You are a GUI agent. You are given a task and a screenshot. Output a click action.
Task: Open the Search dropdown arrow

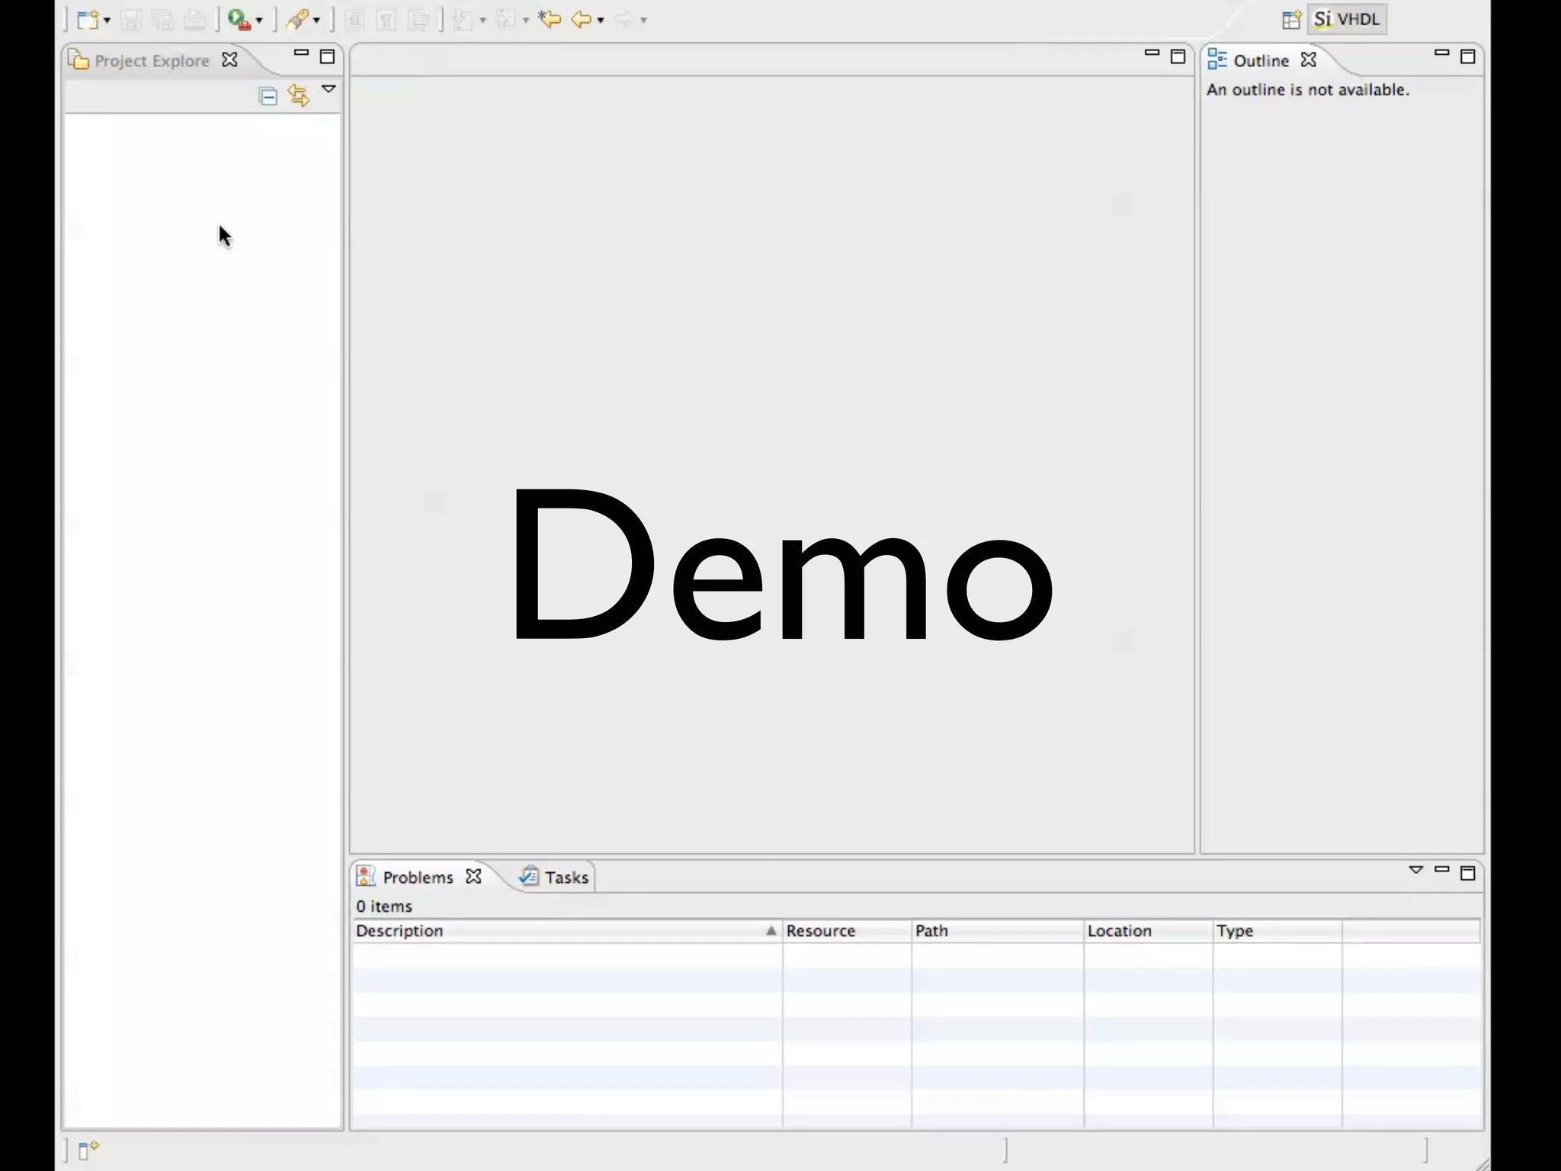(316, 21)
